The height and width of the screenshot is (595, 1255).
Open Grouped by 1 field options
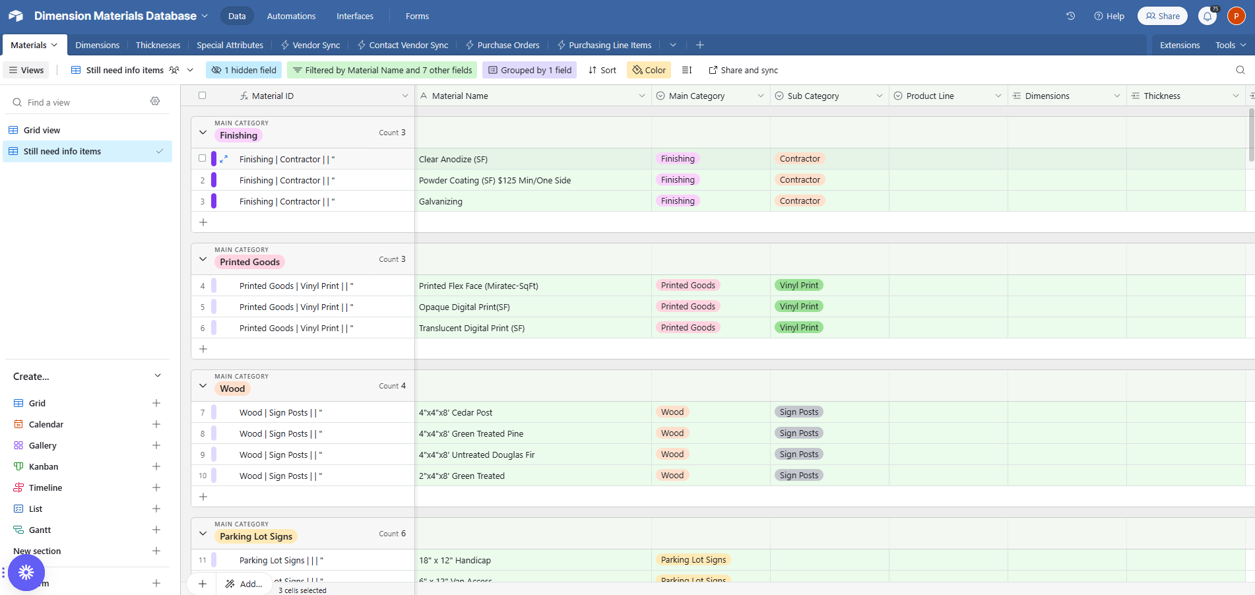tap(530, 70)
